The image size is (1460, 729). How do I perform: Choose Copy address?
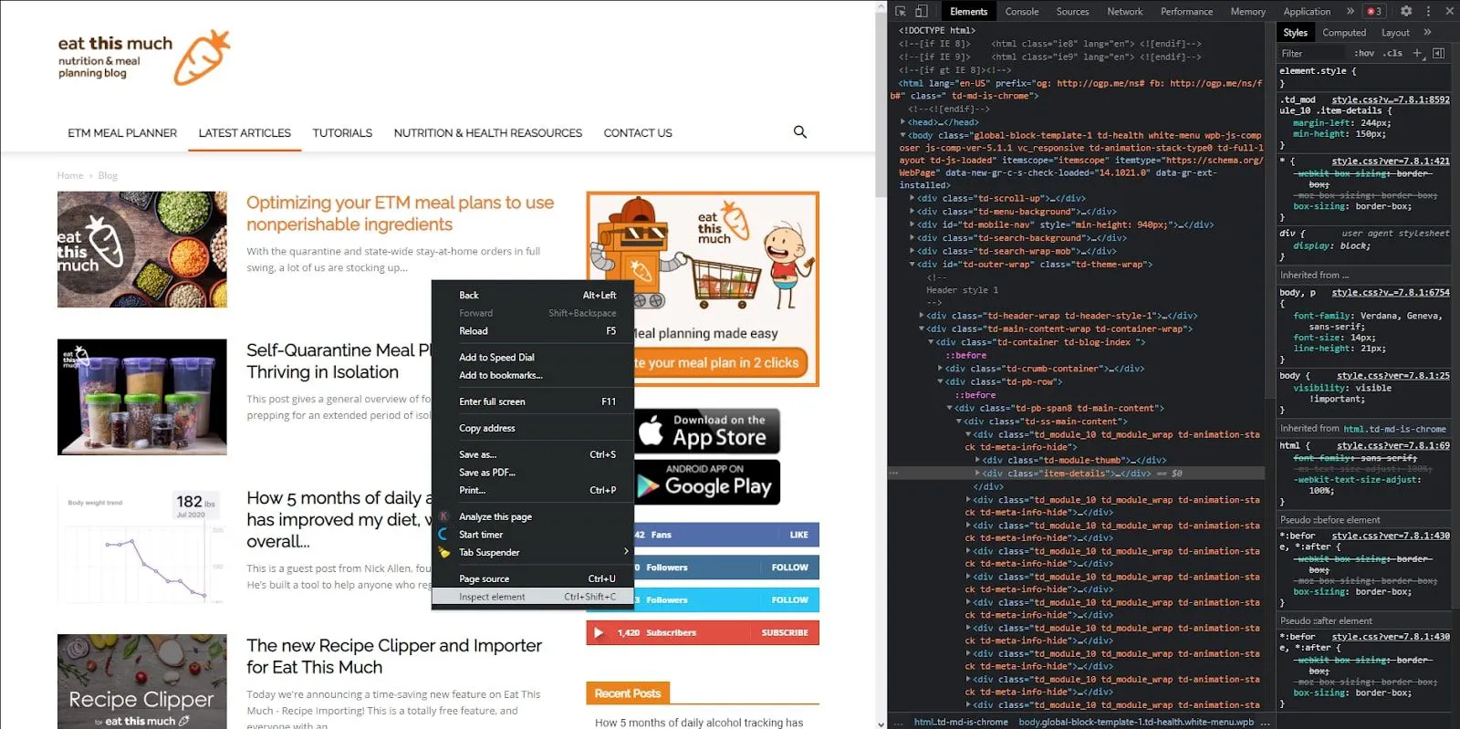[x=533, y=428]
